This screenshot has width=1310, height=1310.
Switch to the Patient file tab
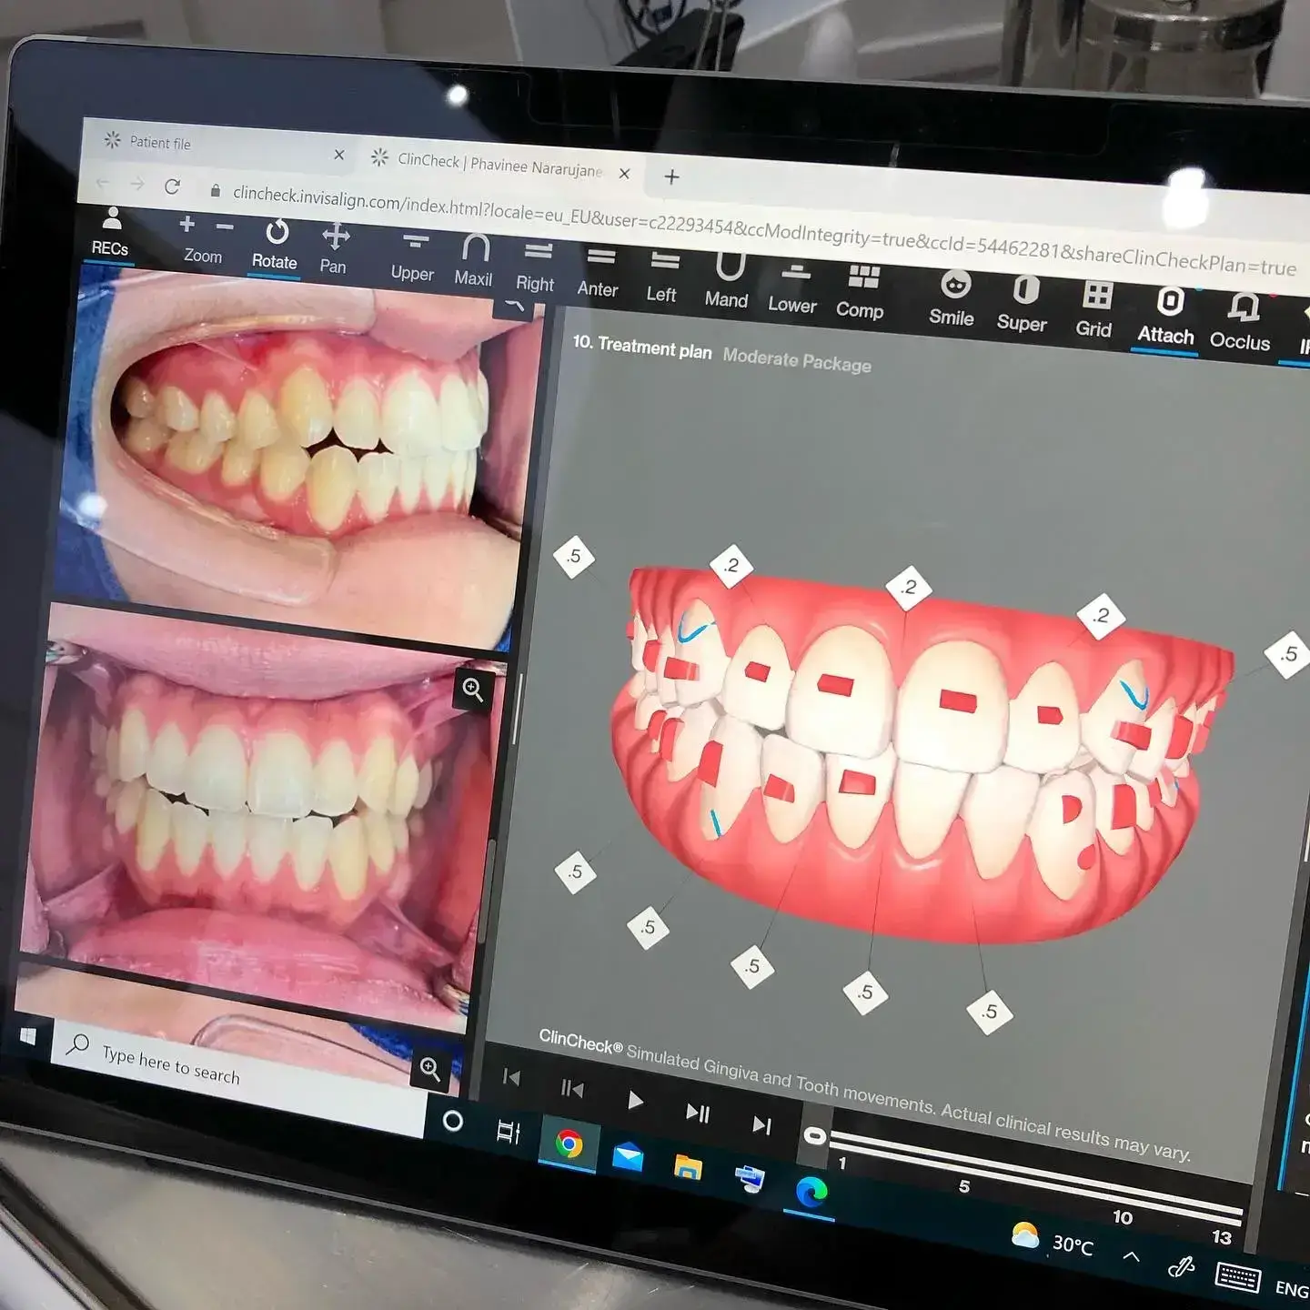(160, 143)
